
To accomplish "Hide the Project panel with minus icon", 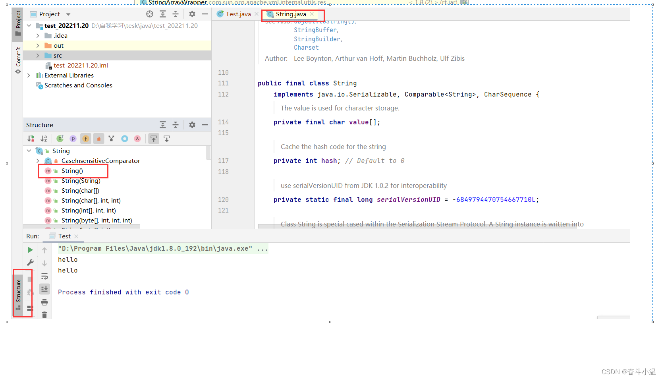I will point(205,14).
